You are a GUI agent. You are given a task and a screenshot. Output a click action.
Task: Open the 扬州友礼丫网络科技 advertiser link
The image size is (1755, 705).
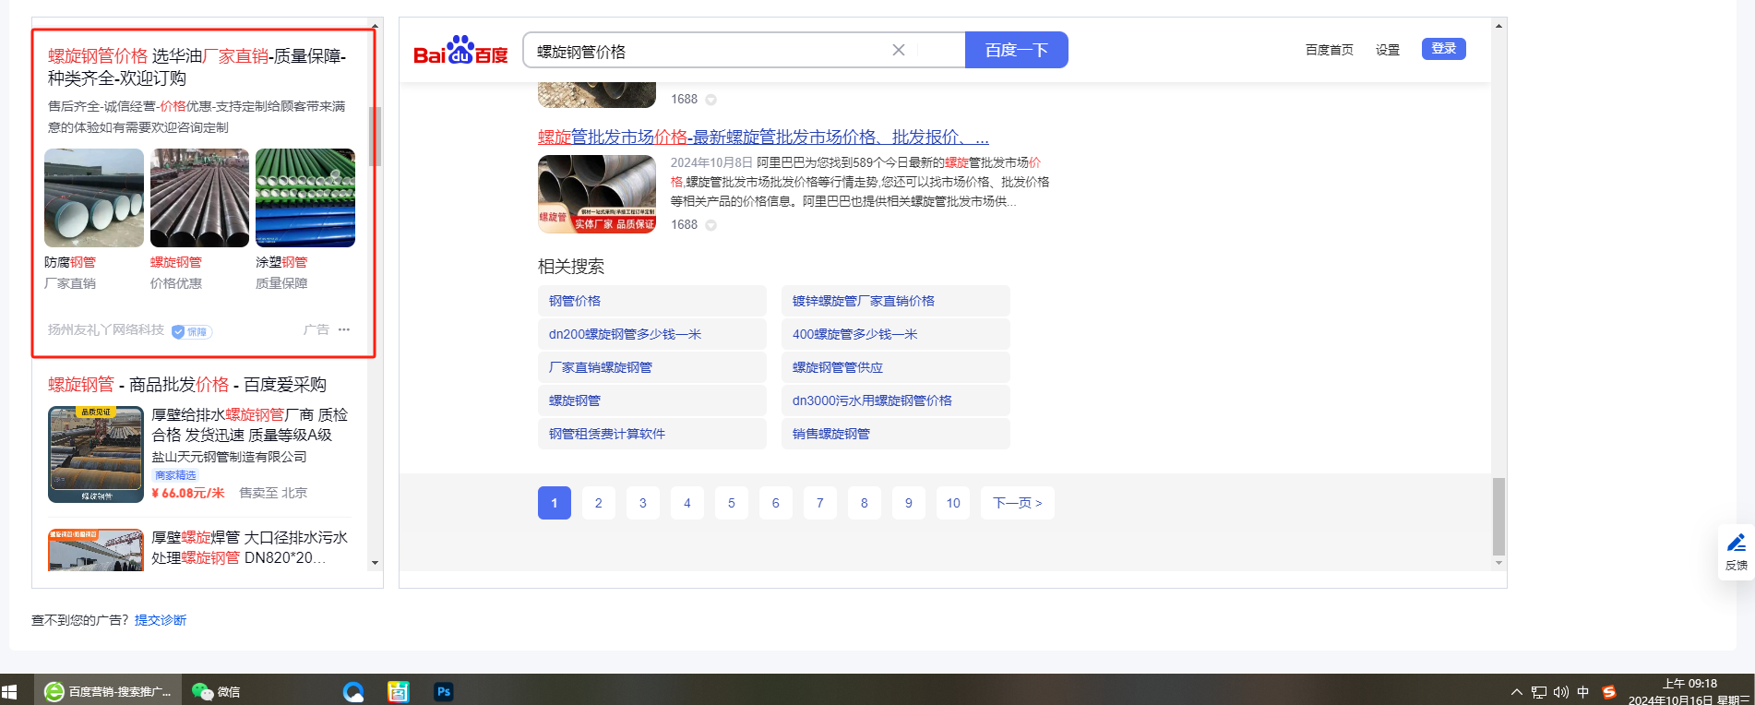coord(106,330)
